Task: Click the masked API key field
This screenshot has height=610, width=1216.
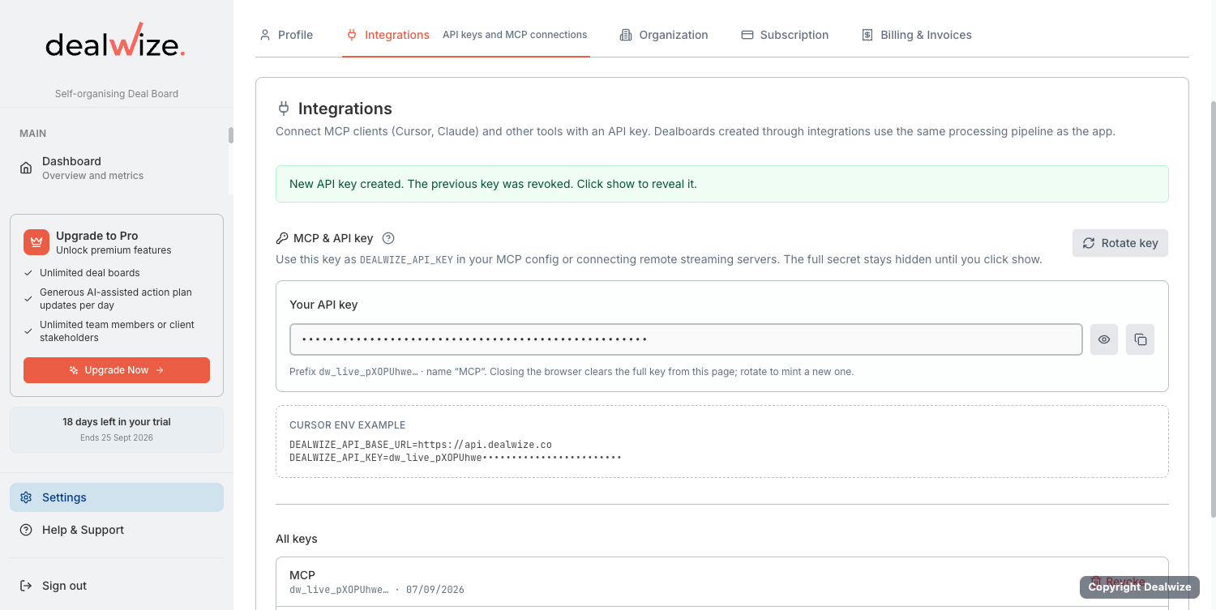Action: [x=686, y=339]
